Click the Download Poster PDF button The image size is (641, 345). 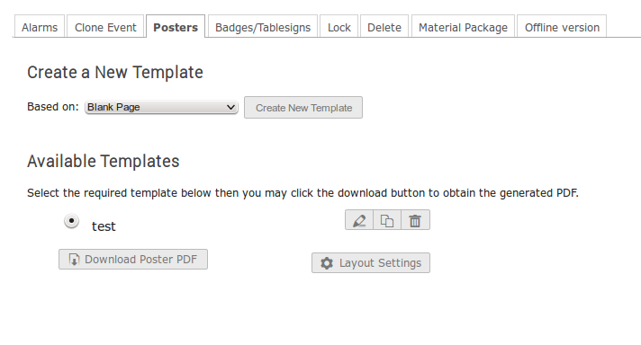(133, 260)
